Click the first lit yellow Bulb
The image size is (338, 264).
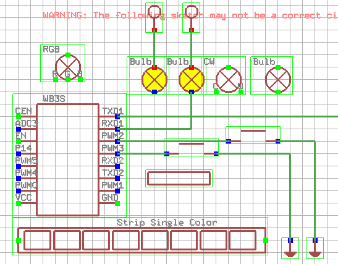click(x=154, y=80)
